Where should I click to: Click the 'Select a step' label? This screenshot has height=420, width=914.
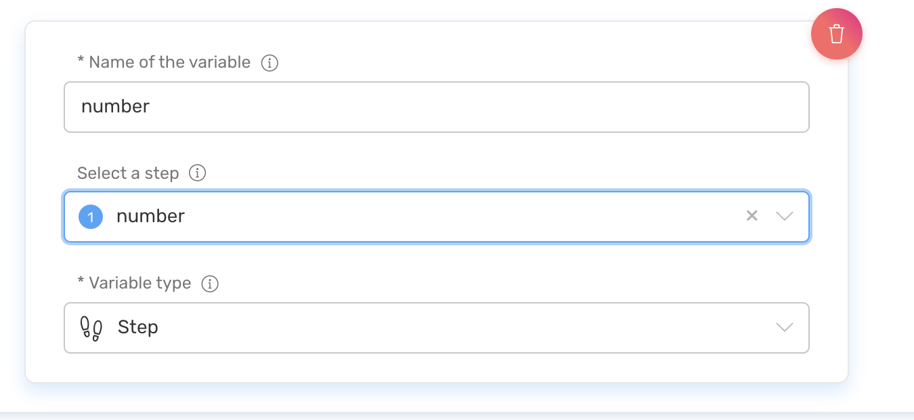[128, 173]
